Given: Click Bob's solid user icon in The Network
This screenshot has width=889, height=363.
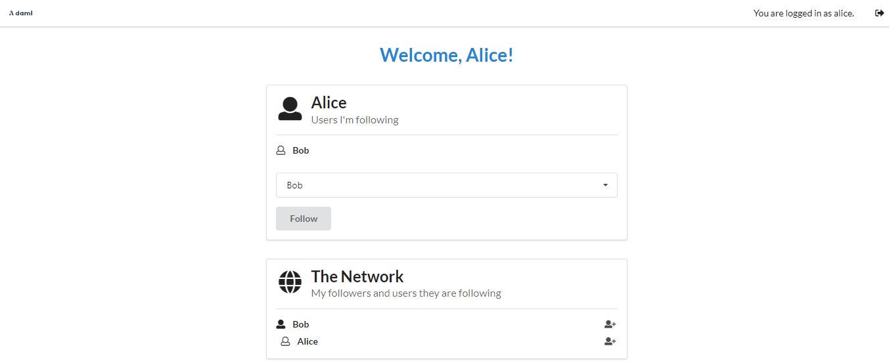Looking at the screenshot, I should pos(281,324).
